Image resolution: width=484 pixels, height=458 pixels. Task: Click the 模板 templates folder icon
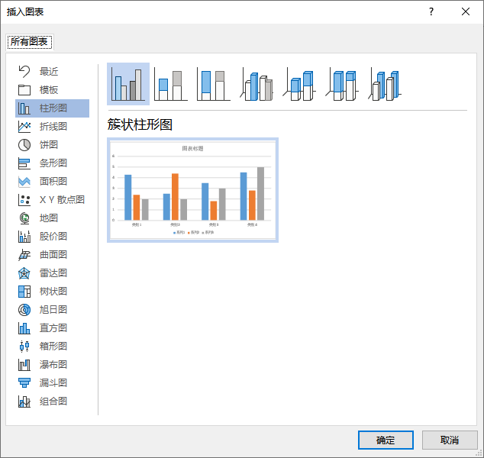click(24, 90)
